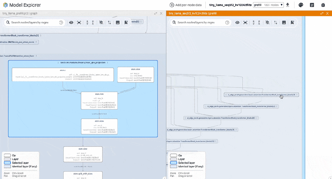This screenshot has height=179, width=332.
Task: Click add bookmark icon in left pane
Action: [126, 22]
